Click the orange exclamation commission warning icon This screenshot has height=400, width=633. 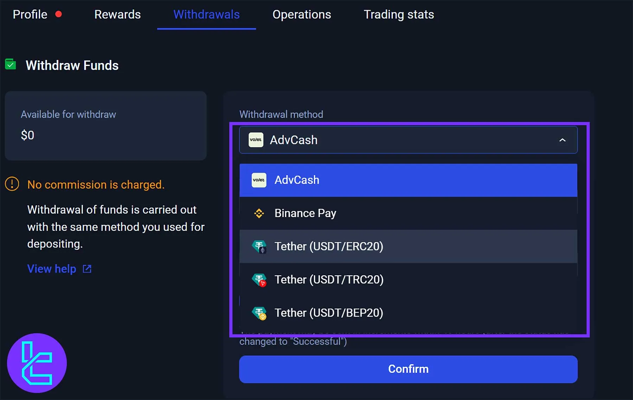tap(11, 184)
